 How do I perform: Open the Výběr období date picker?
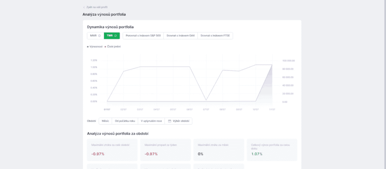pyautogui.click(x=180, y=121)
